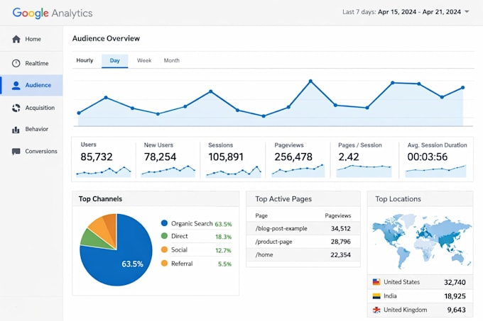483x321 pixels.
Task: Open Realtime in the sidebar
Action: point(31,63)
